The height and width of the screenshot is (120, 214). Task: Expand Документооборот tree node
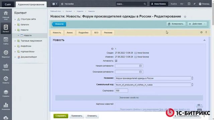point(15,57)
